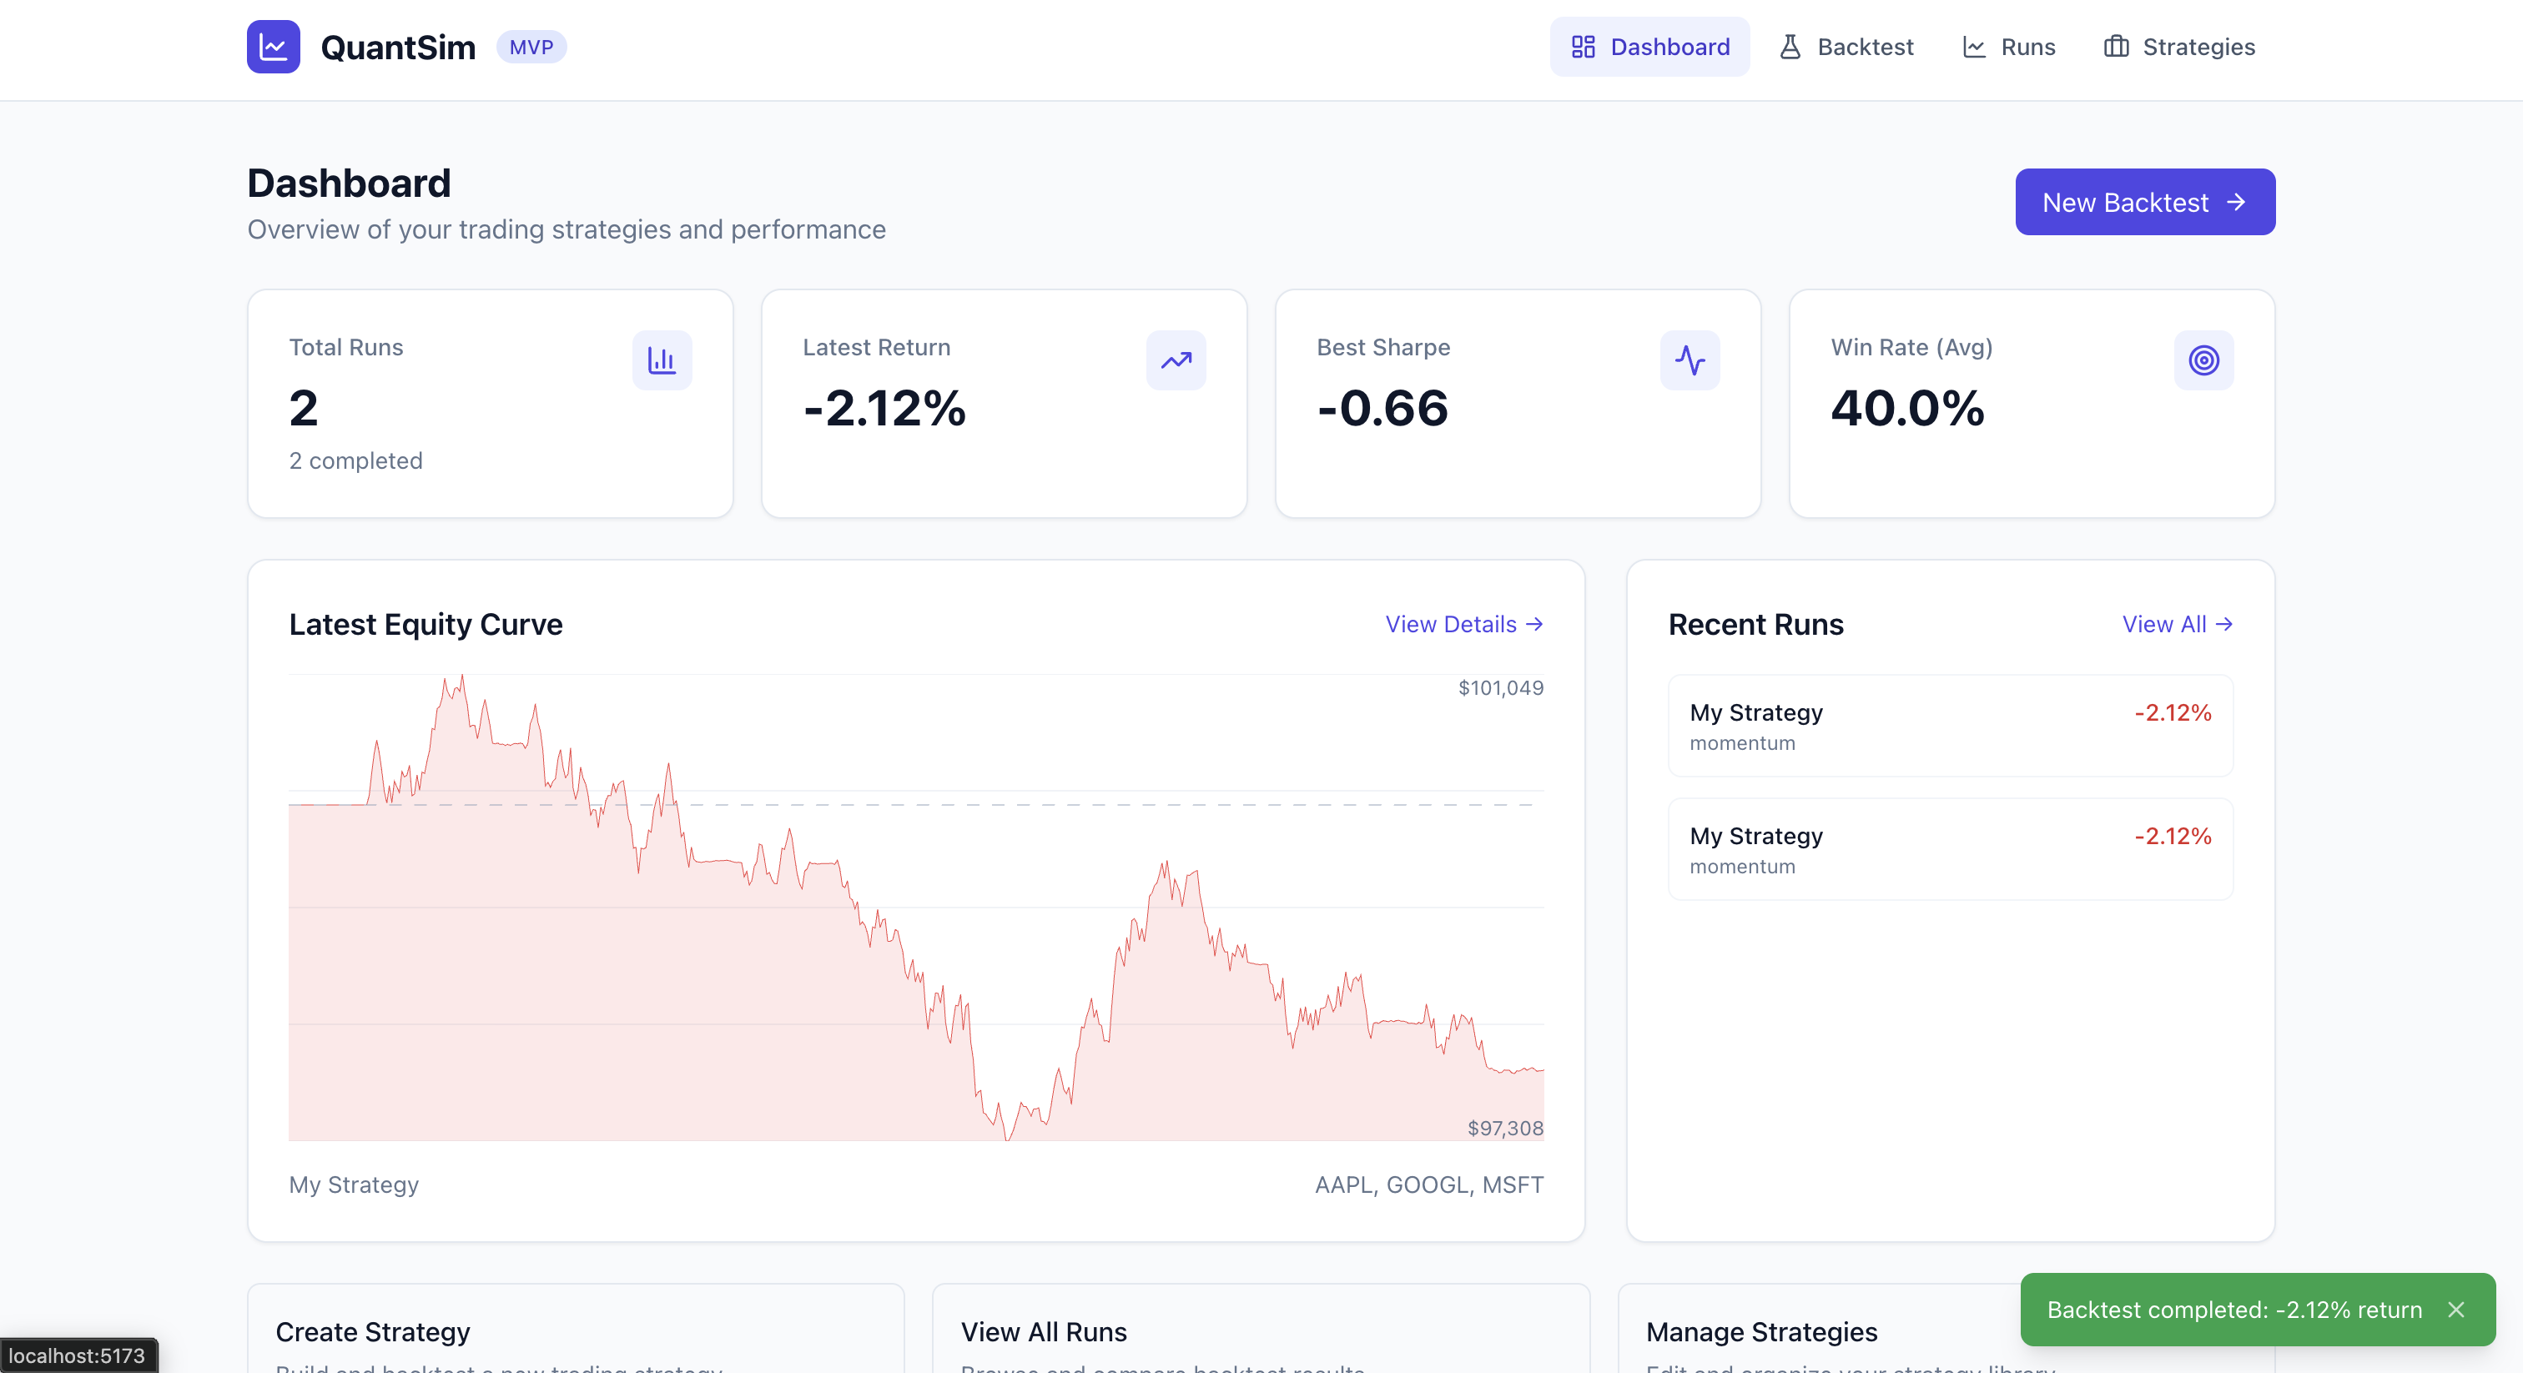2523x1373 pixels.
Task: Open the View All Runs card
Action: (x=1260, y=1332)
